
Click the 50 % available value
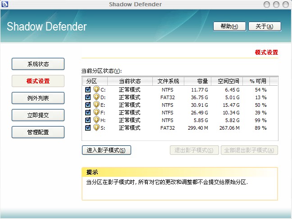[x=261, y=105]
